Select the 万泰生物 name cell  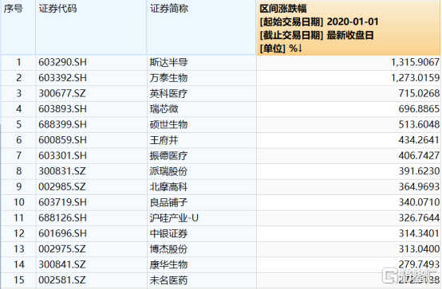click(168, 78)
